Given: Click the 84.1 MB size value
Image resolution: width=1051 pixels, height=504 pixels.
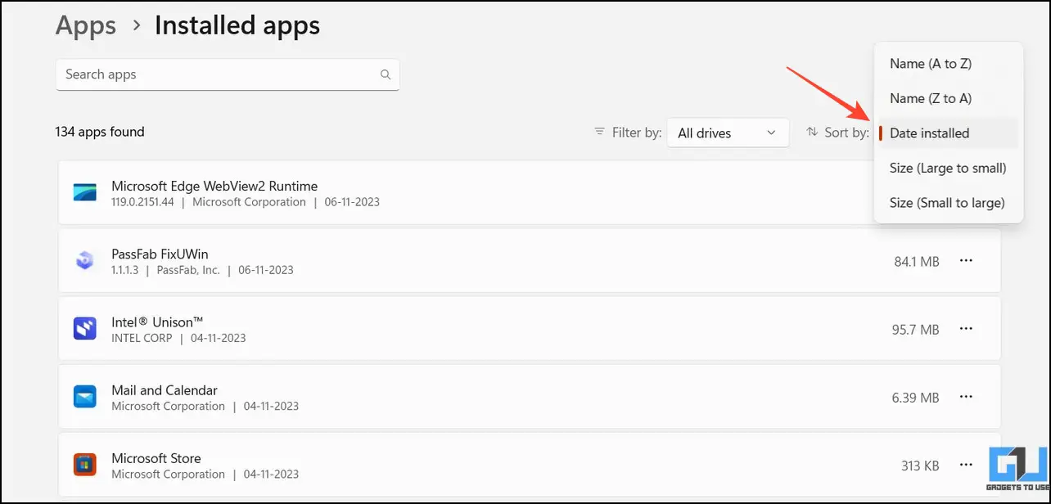Looking at the screenshot, I should point(917,262).
